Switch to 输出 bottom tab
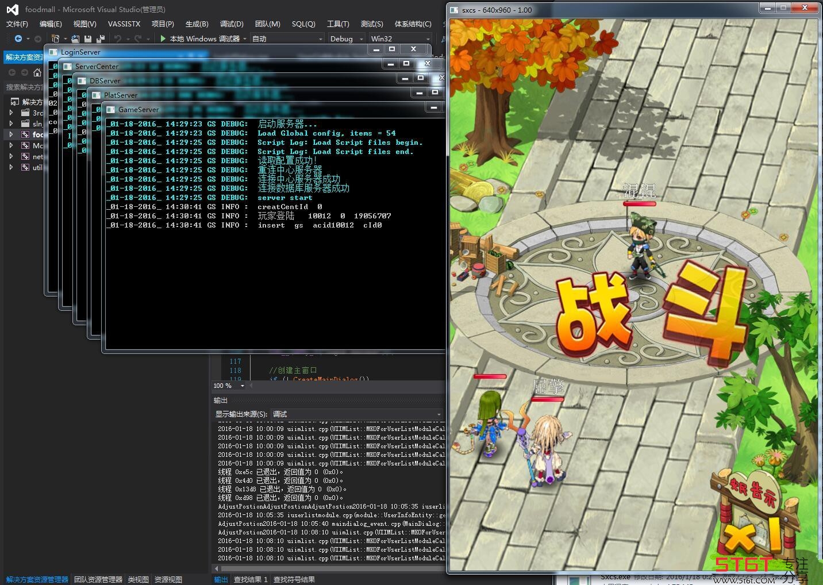823x585 pixels. click(x=221, y=579)
